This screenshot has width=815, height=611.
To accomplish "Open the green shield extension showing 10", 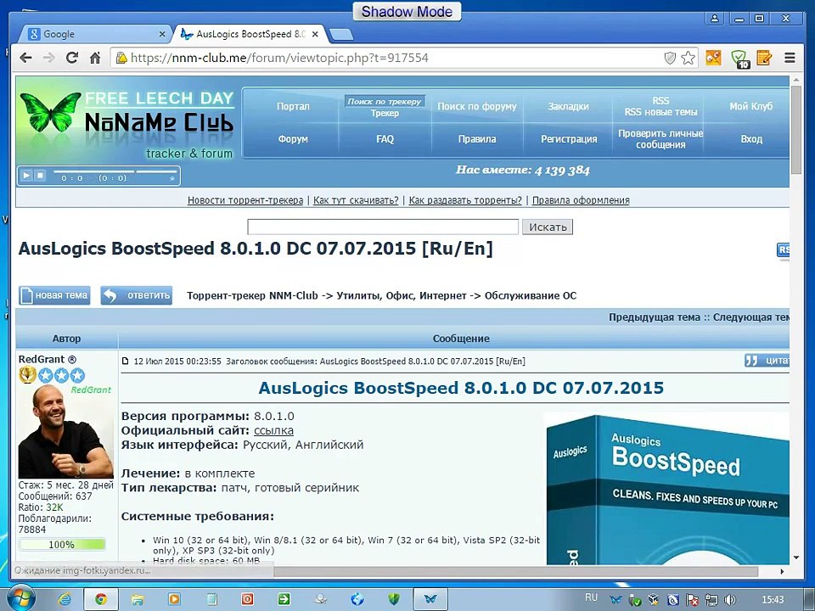I will coord(739,59).
